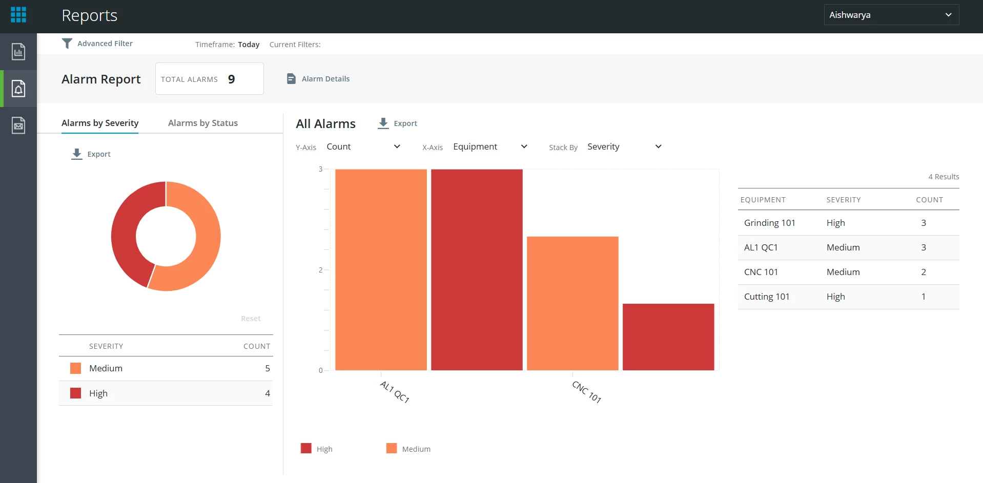This screenshot has height=483, width=983.
Task: Click the CNC 101 axis label
Action: point(587,392)
